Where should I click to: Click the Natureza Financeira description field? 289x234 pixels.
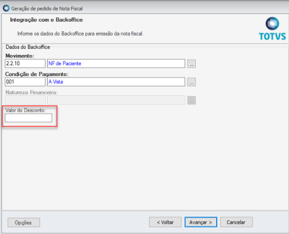point(116,100)
